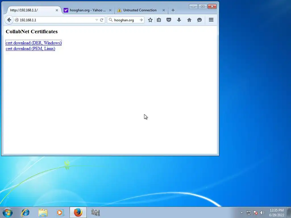Screen dimensions: 291x218
Task: Open the Downloads arrow button
Action: coord(179,20)
